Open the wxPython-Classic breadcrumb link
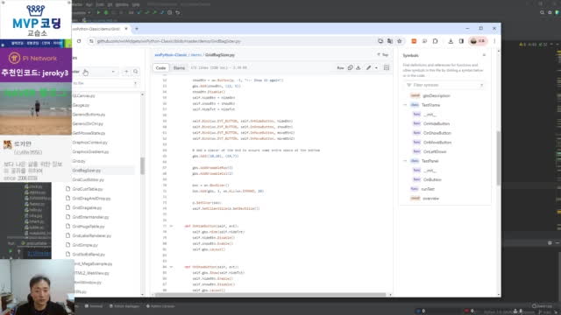The width and height of the screenshot is (561, 315). pos(171,55)
